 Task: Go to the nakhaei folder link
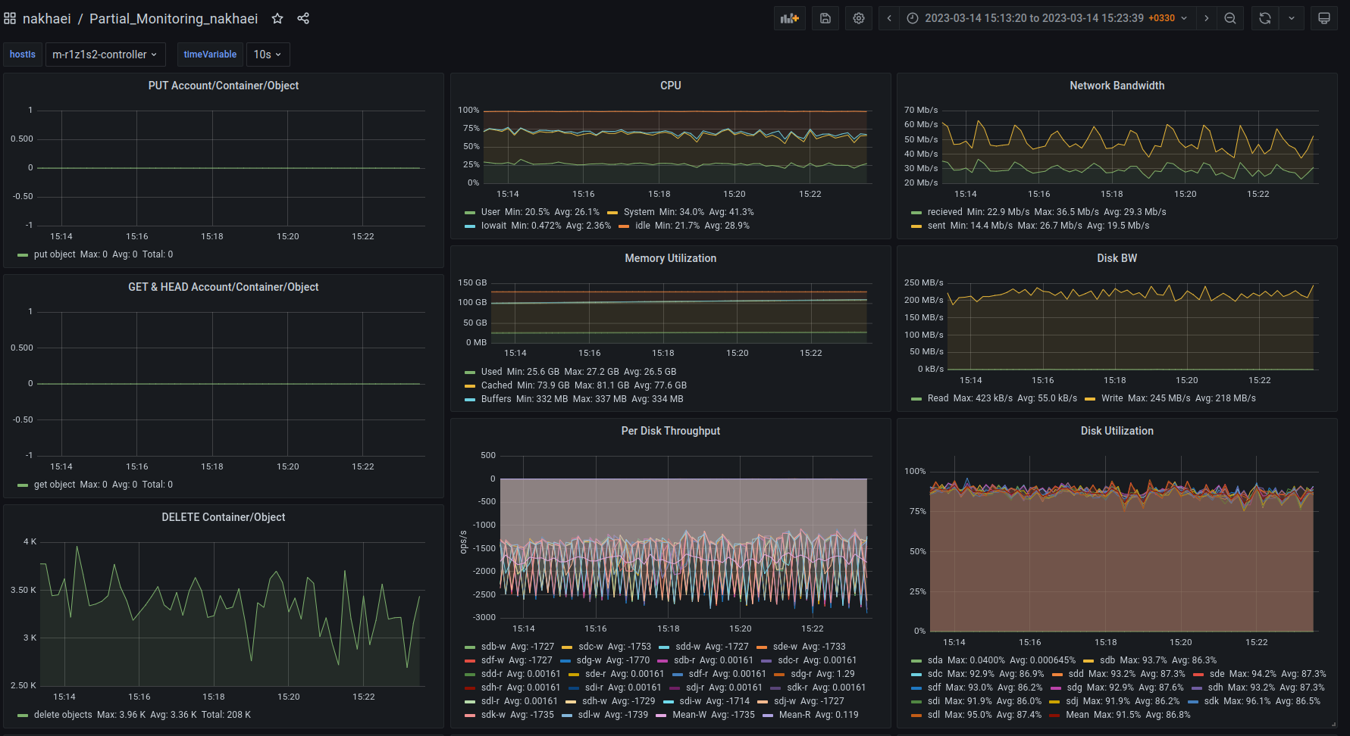(x=46, y=18)
